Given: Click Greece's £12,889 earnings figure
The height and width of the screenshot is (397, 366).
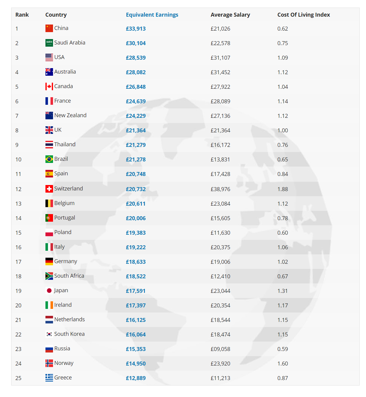Looking at the screenshot, I should pos(136,378).
